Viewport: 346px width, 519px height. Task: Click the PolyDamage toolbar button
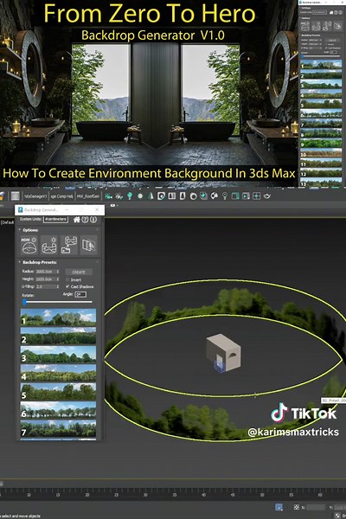(35, 196)
